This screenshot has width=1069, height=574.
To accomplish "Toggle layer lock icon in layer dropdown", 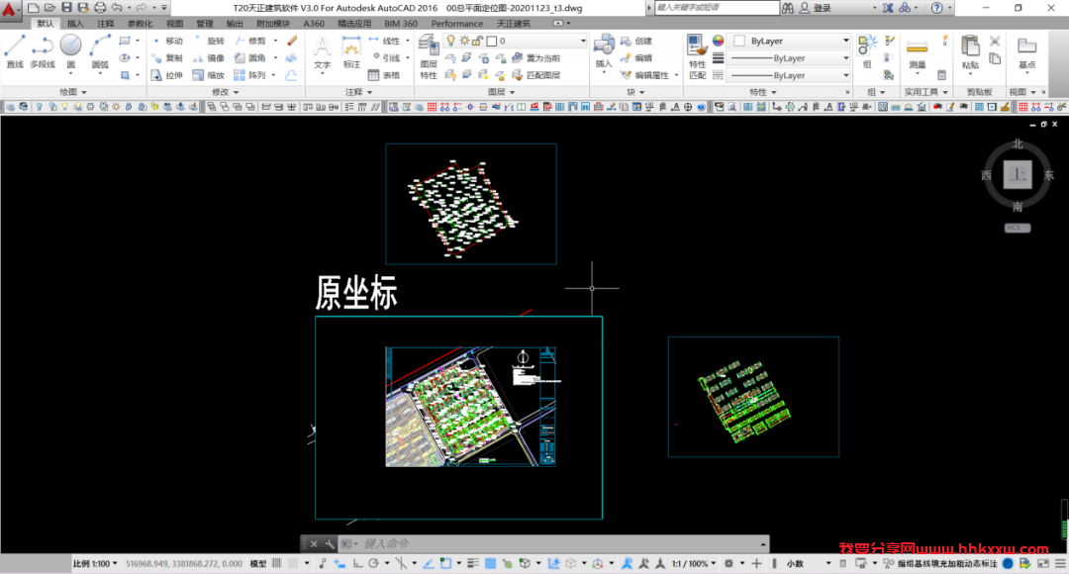I will tap(477, 41).
